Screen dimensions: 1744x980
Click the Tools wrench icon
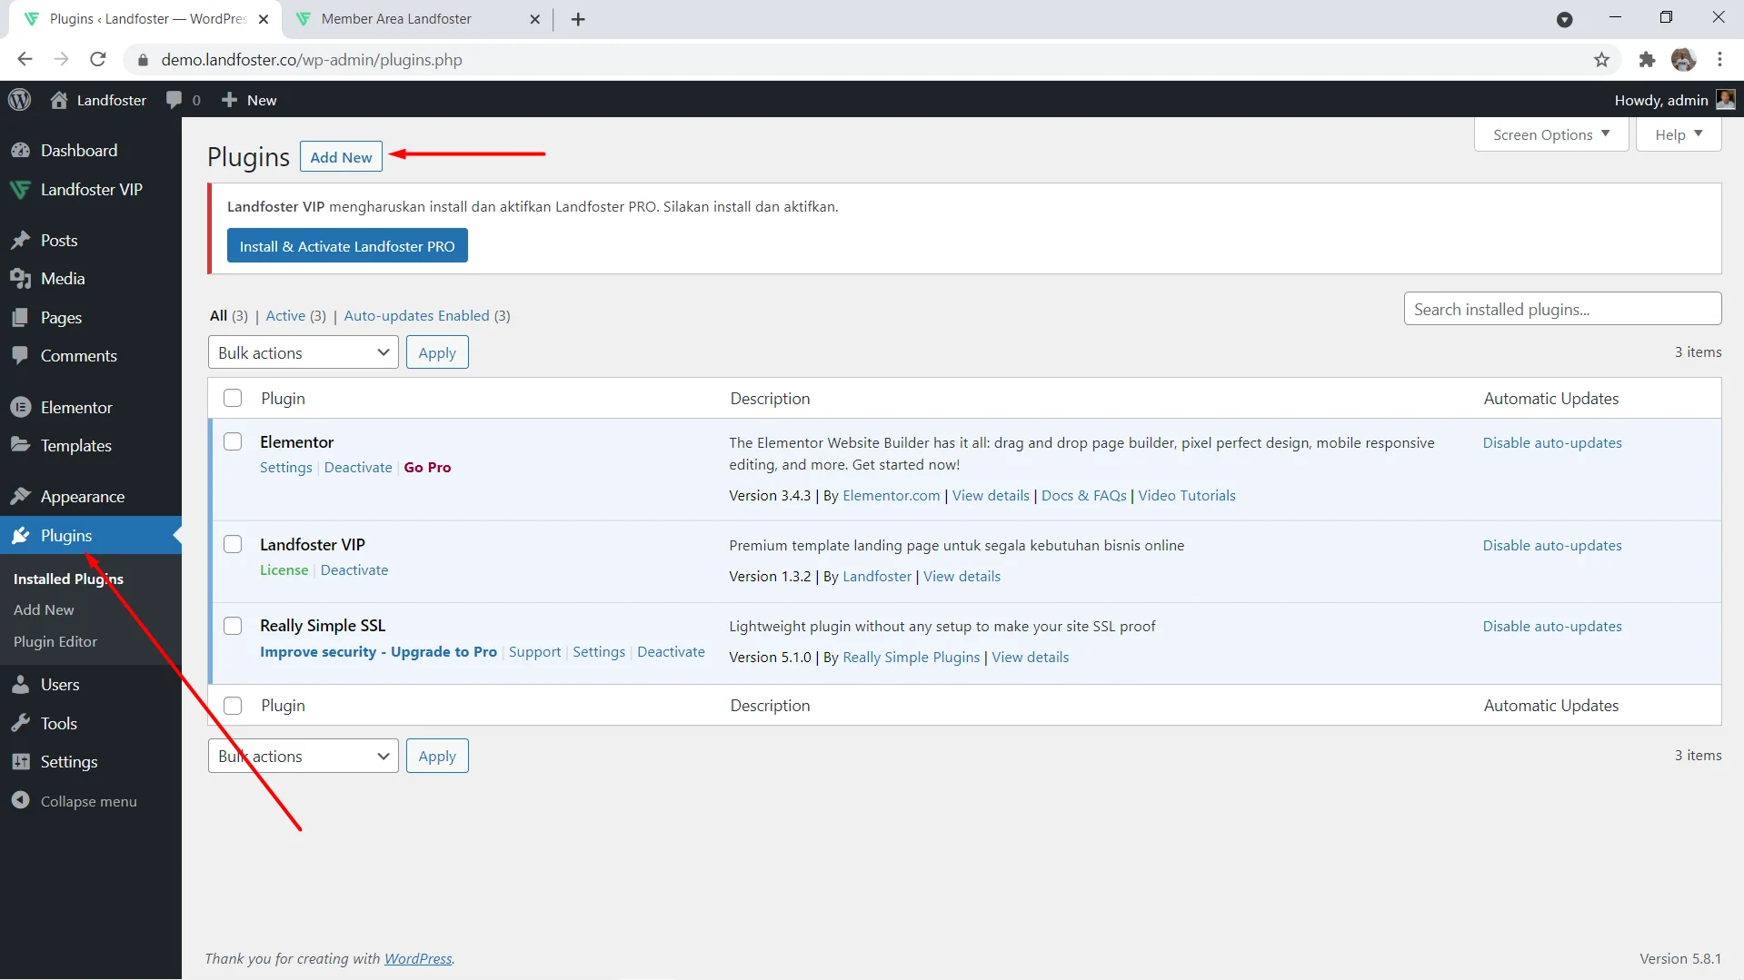tap(21, 724)
